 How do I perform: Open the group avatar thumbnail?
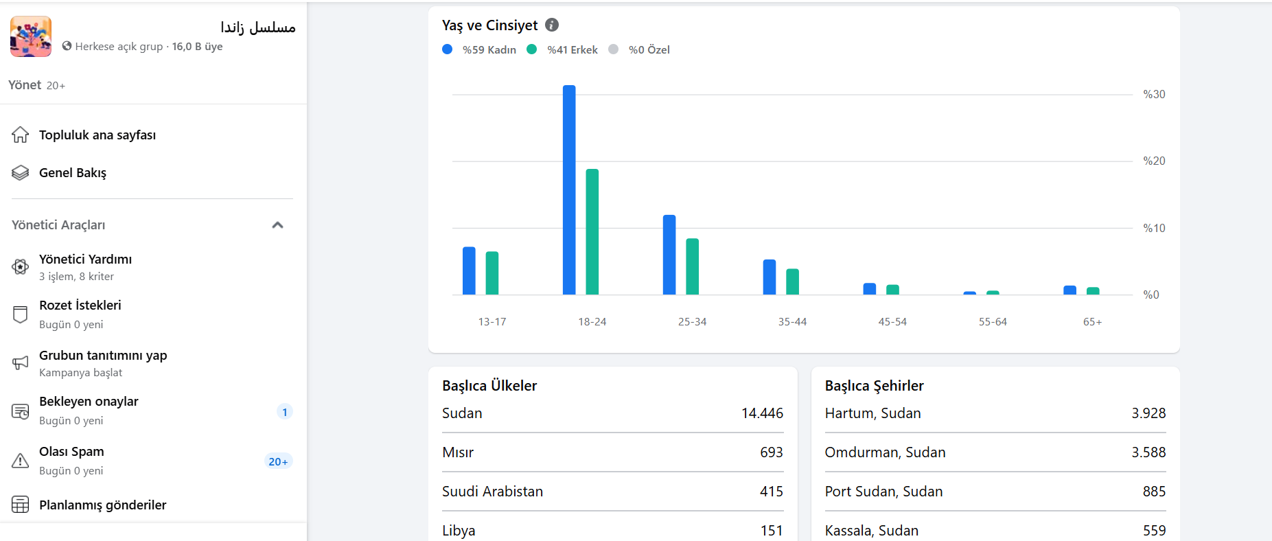pyautogui.click(x=31, y=36)
